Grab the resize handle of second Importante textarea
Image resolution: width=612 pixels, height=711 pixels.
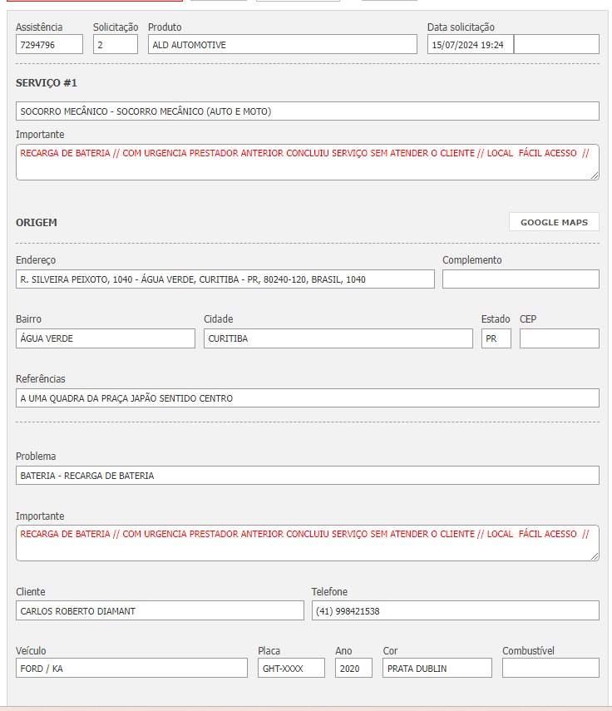[x=595, y=556]
